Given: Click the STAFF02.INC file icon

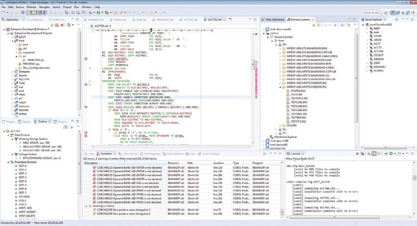Looking at the screenshot, I should (288, 90).
